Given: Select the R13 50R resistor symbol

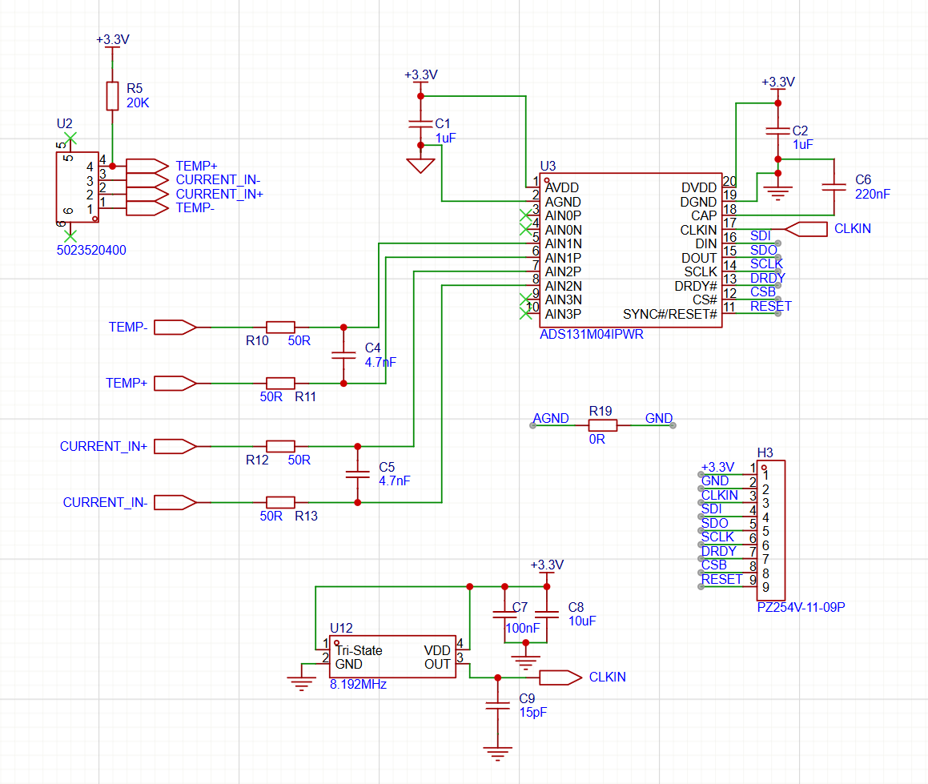Looking at the screenshot, I should coord(280,502).
